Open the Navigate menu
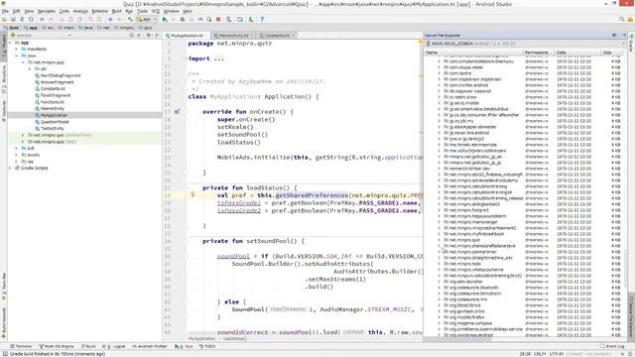This screenshot has height=357, width=635. pos(47,11)
